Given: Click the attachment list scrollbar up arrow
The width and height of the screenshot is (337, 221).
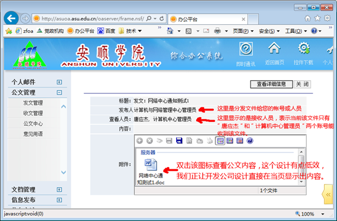Looking at the screenshot, I should 301,152.
